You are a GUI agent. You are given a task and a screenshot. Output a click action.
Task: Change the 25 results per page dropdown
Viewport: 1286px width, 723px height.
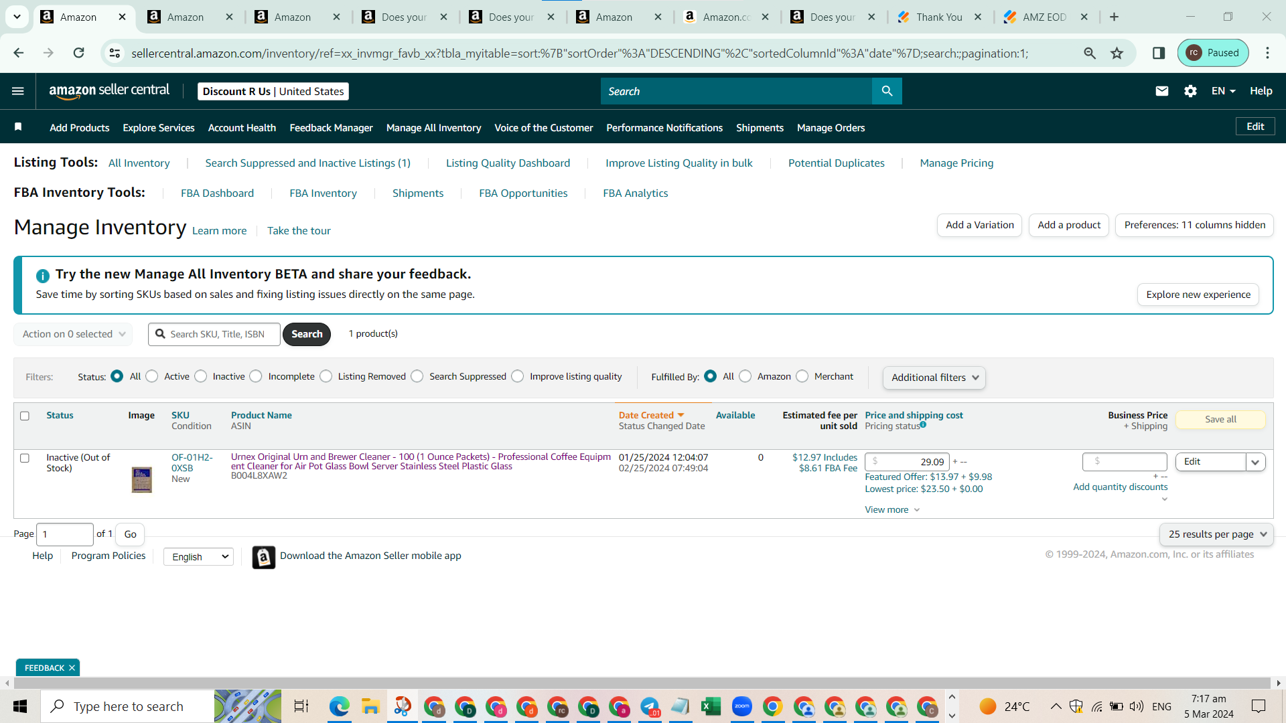[x=1216, y=534]
